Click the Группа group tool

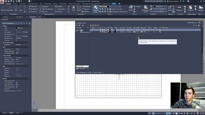click(170, 8)
